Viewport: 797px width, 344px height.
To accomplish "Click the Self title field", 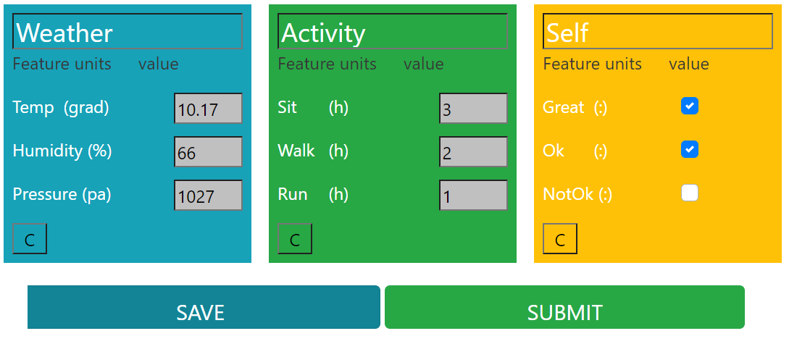I will click(x=658, y=31).
